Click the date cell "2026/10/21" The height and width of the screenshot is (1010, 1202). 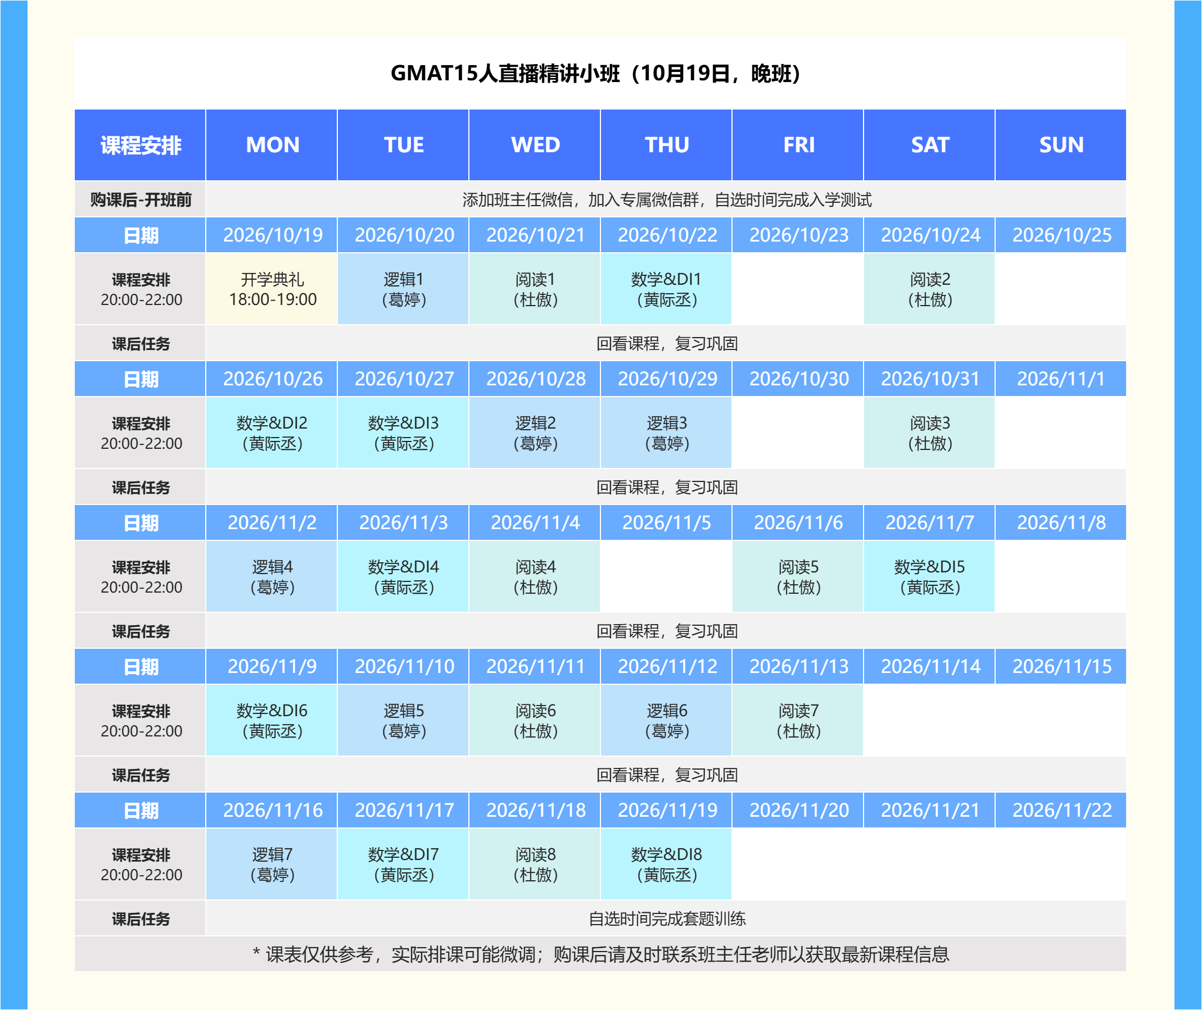click(535, 235)
